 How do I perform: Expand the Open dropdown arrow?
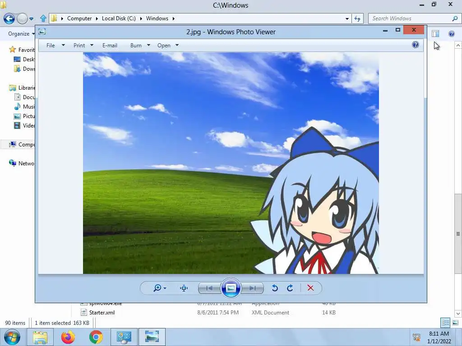point(177,46)
